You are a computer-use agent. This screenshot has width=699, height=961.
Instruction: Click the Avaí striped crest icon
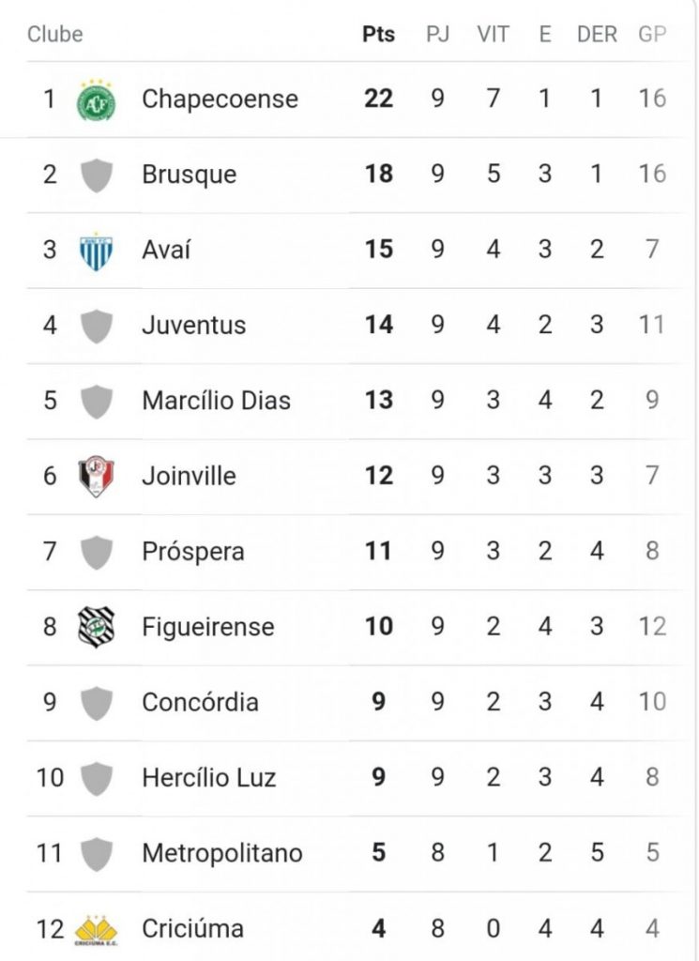[96, 251]
